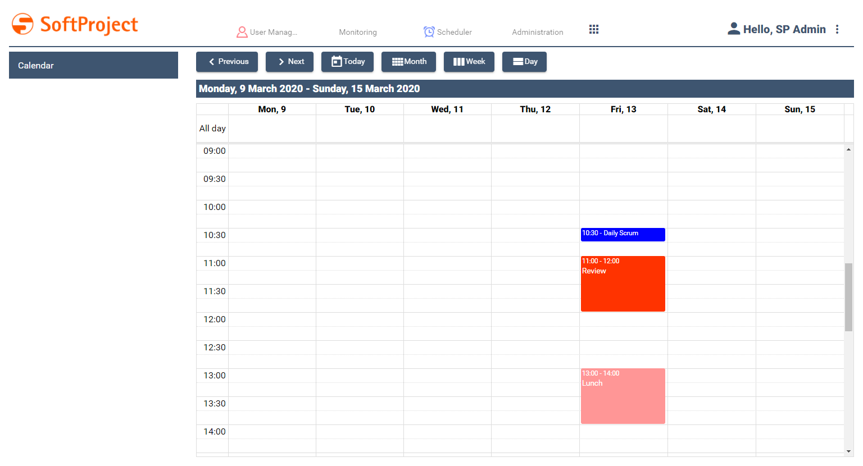This screenshot has width=863, height=466.
Task: Click the Next button to advance the week
Action: (x=289, y=62)
